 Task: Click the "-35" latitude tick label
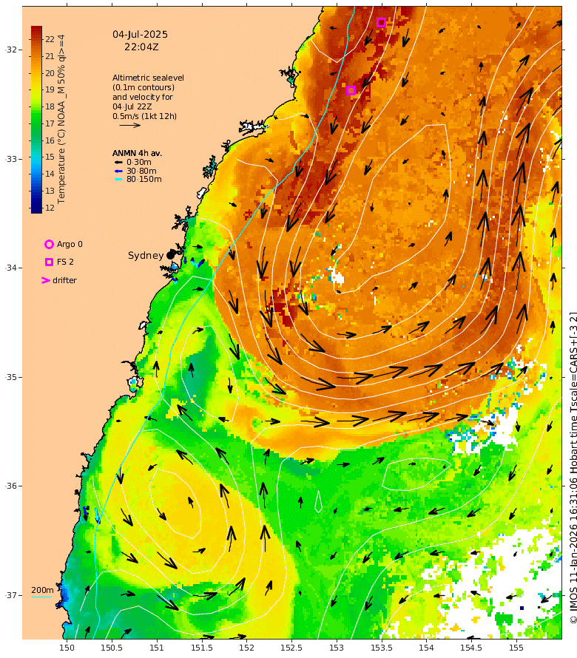[11, 377]
